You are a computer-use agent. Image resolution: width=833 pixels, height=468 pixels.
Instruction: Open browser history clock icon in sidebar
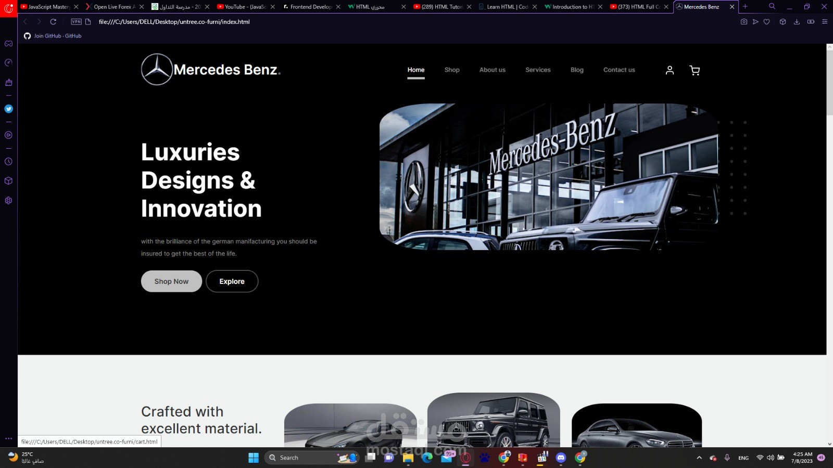[x=8, y=162]
